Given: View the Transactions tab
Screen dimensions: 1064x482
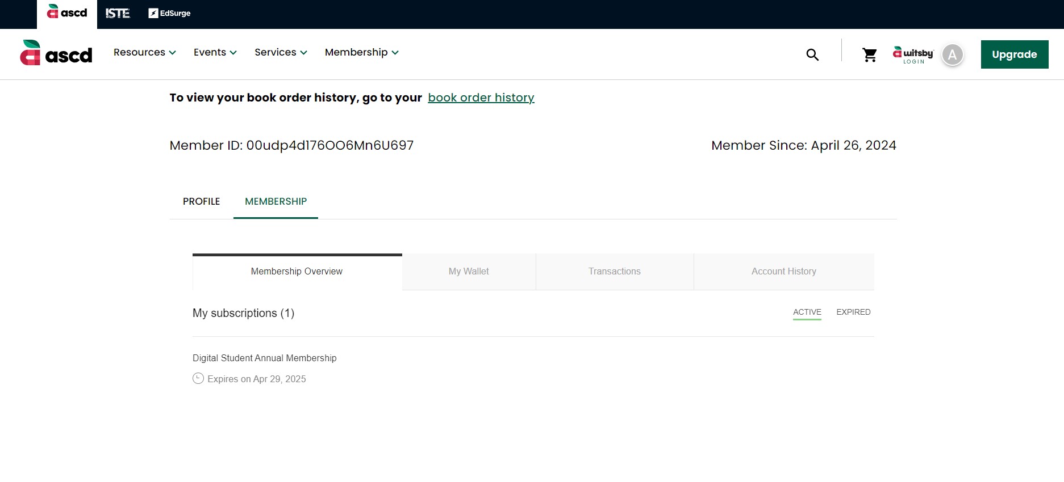Looking at the screenshot, I should click(614, 272).
